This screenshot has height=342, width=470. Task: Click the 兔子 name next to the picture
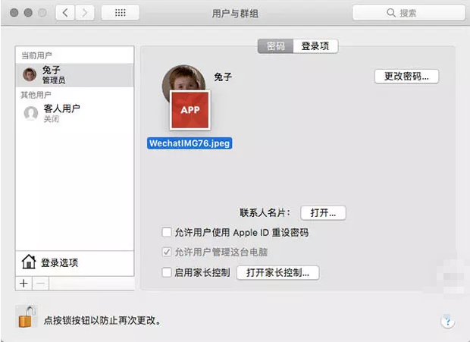coord(223,77)
